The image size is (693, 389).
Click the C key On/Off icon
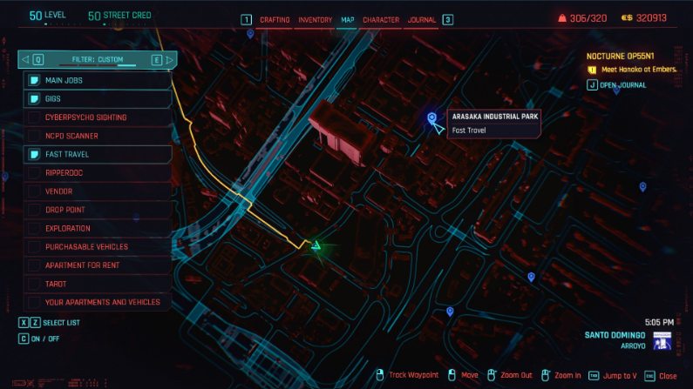(x=24, y=339)
